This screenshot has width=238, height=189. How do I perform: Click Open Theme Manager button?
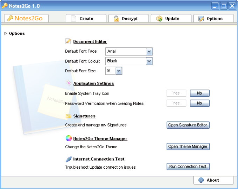coord(188,147)
